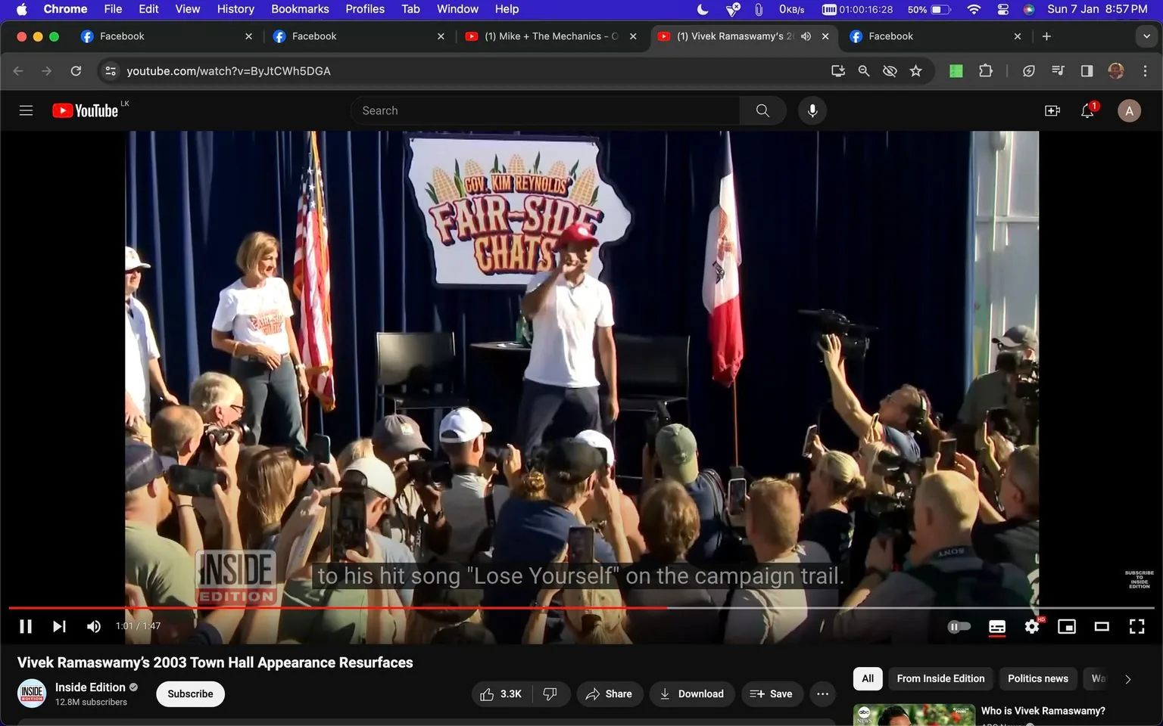
Task: Expand more filter chips with the right chevron
Action: pyautogui.click(x=1128, y=678)
